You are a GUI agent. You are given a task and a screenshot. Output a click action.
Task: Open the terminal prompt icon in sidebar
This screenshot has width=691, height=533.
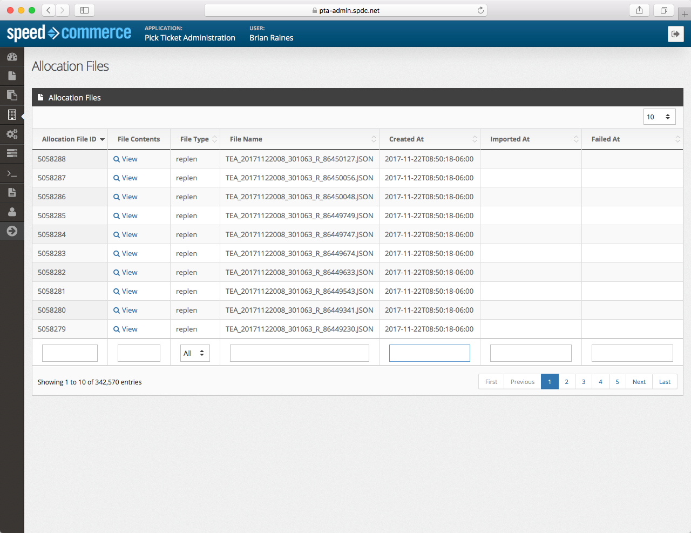click(12, 173)
